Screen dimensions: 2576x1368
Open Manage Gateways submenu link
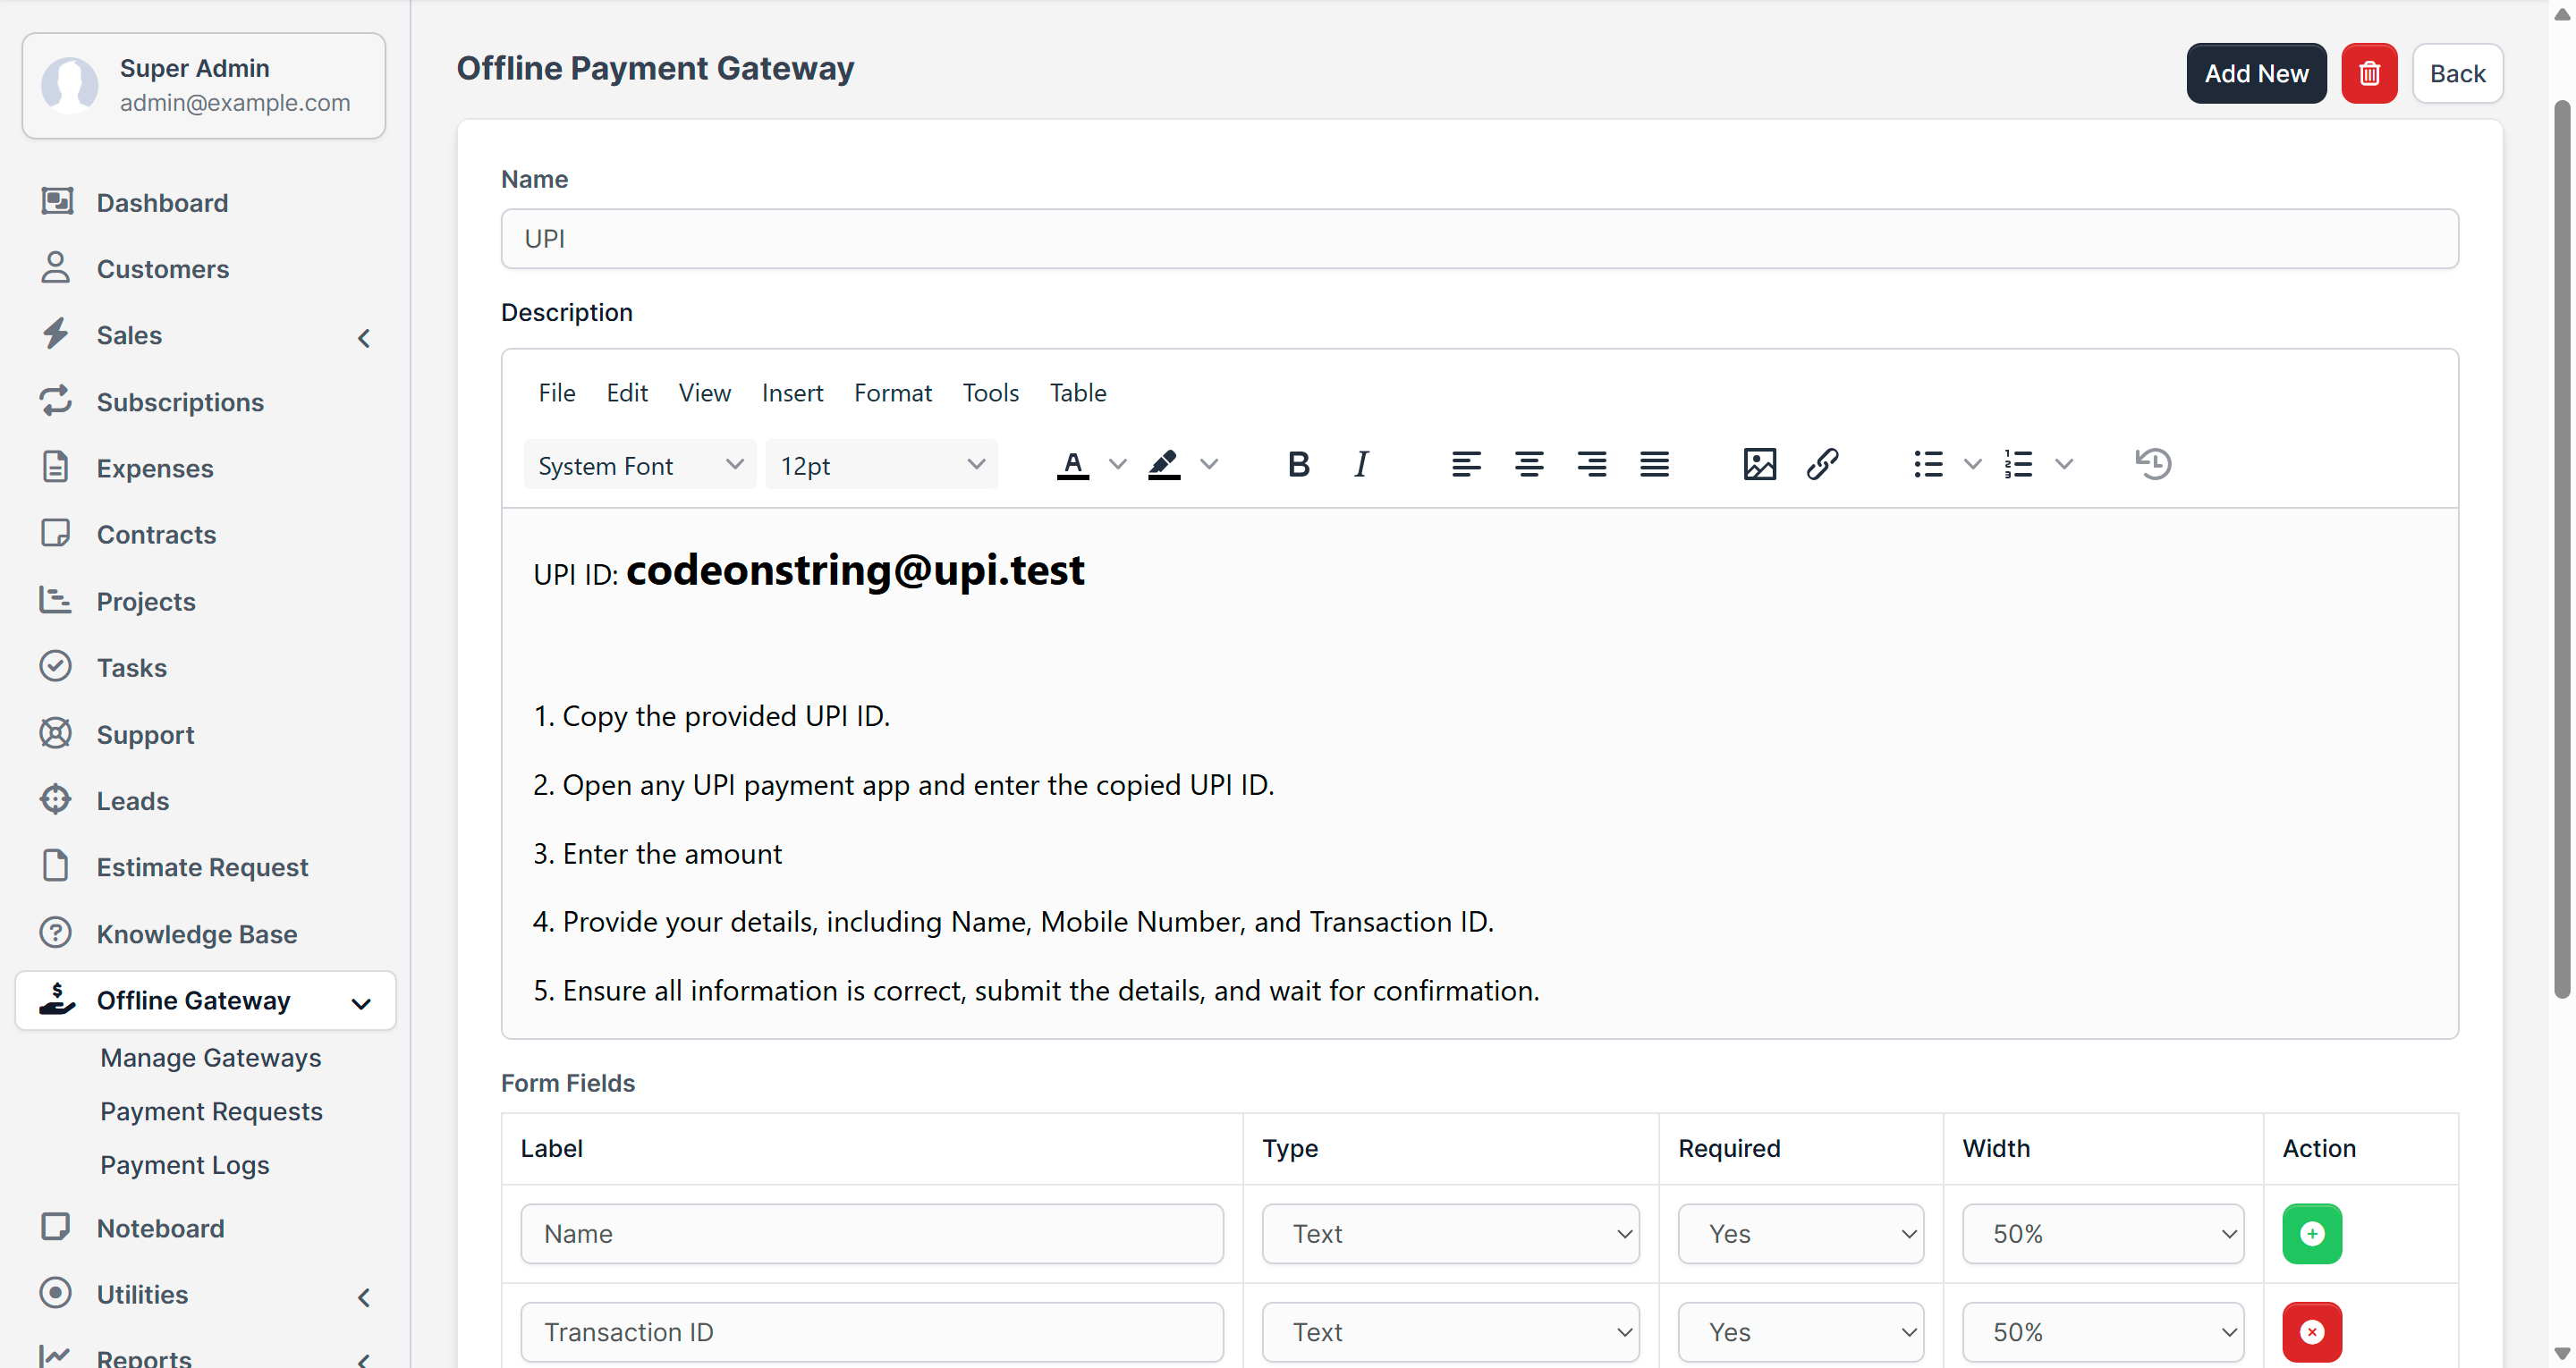click(x=211, y=1058)
